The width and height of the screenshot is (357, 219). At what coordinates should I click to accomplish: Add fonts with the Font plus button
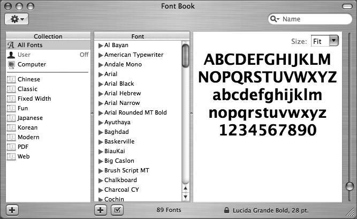(x=101, y=210)
